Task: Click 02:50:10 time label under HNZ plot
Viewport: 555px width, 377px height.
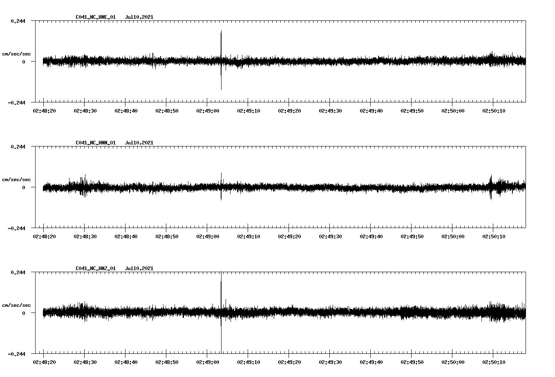Action: [x=494, y=362]
